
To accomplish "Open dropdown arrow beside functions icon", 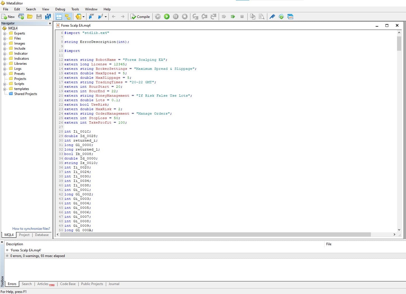I will pyautogui.click(x=106, y=17).
